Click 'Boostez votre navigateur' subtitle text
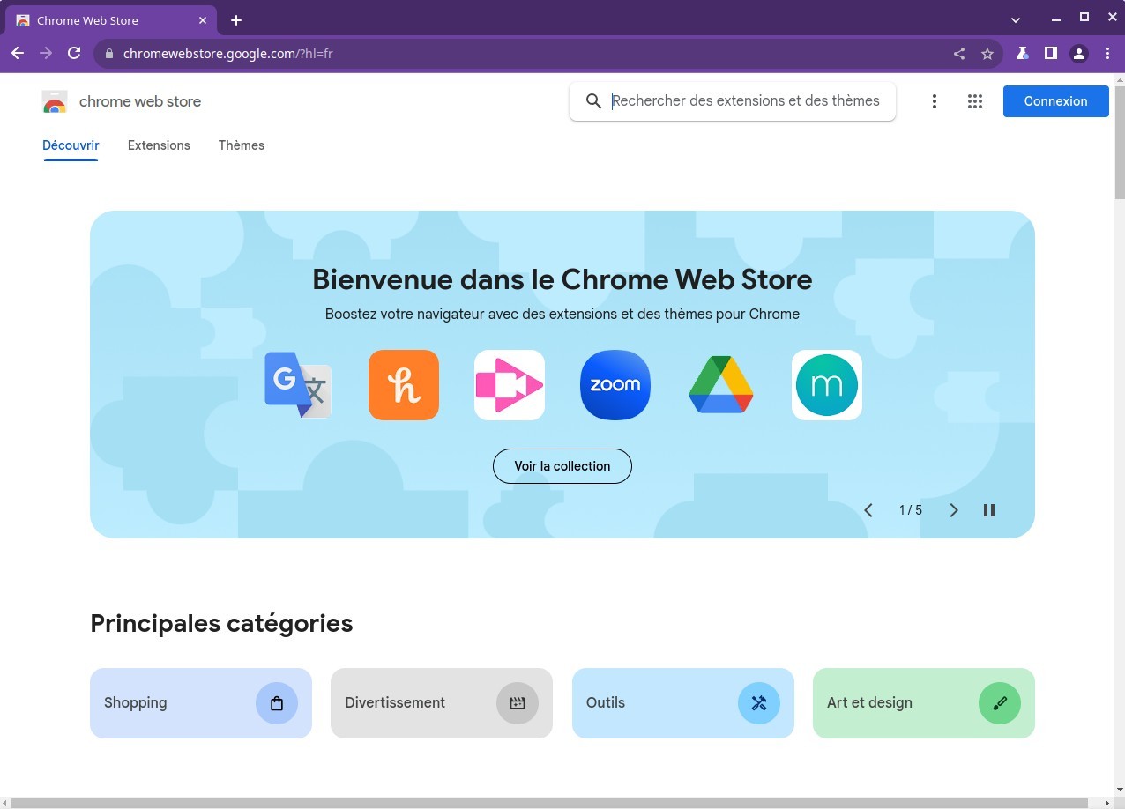The height and width of the screenshot is (809, 1125). pyautogui.click(x=562, y=314)
